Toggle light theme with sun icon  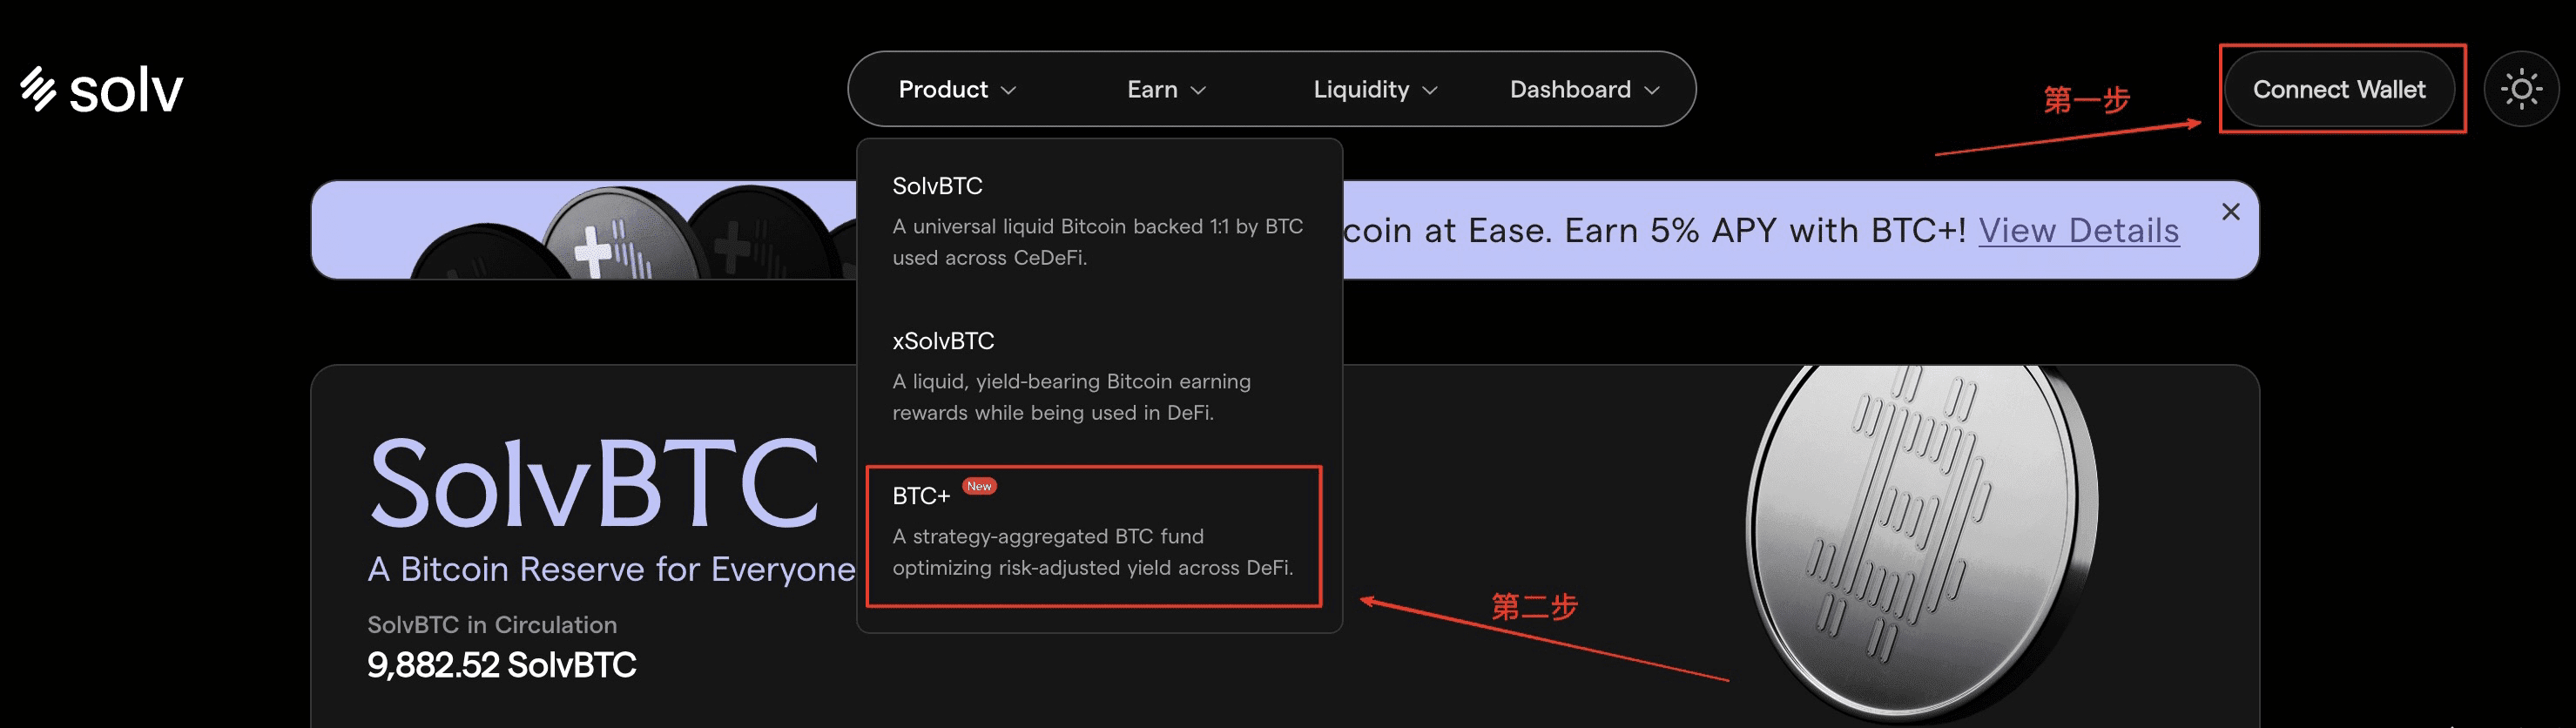(2520, 89)
